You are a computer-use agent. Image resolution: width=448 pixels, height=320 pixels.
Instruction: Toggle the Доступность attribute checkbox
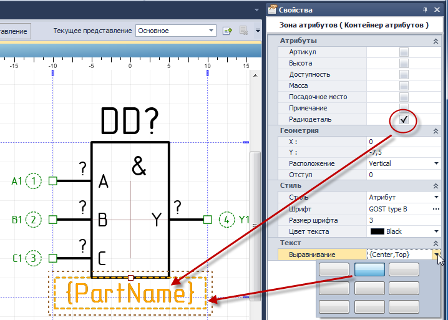click(x=404, y=75)
